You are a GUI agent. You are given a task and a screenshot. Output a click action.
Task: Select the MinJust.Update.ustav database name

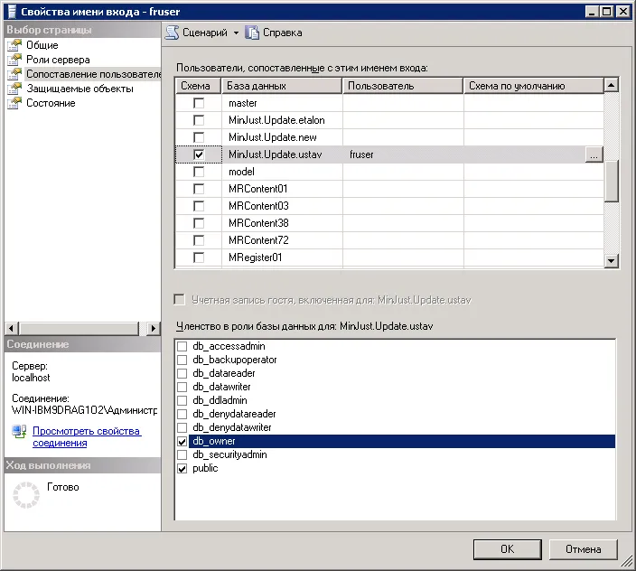pyautogui.click(x=276, y=154)
